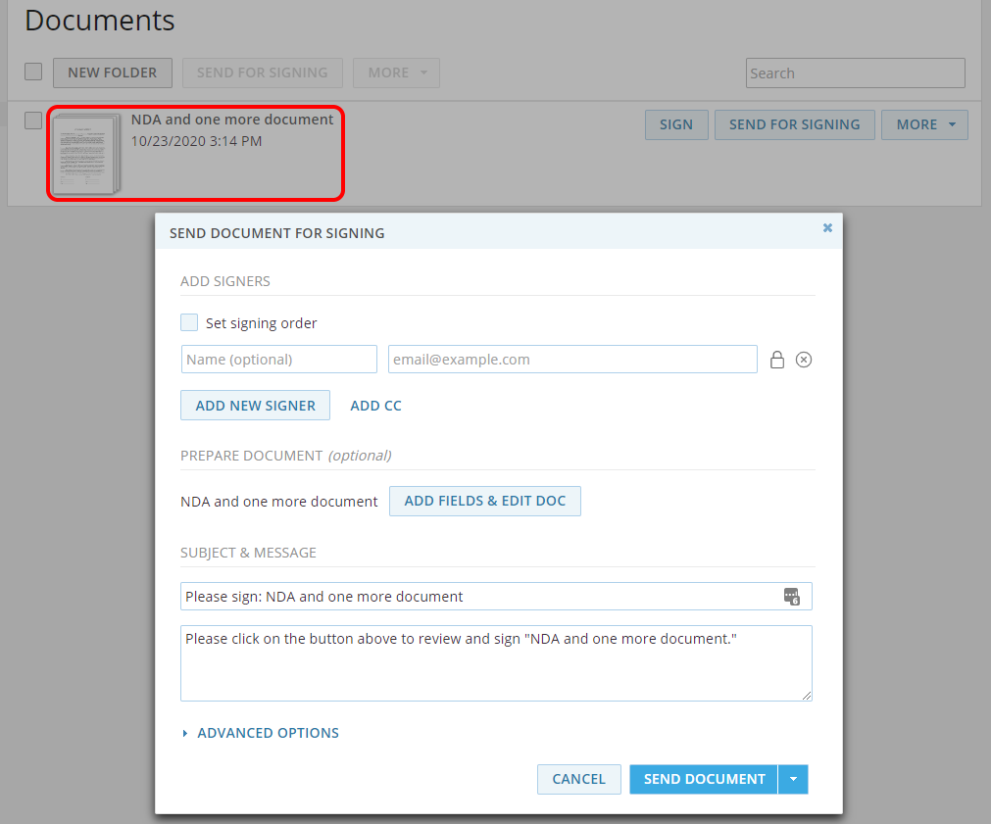
Task: Focus the signer email address field
Action: click(572, 359)
